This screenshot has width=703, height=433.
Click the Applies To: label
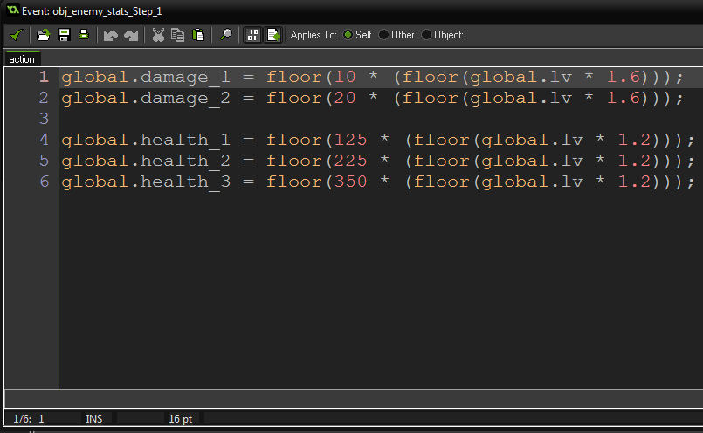point(314,35)
